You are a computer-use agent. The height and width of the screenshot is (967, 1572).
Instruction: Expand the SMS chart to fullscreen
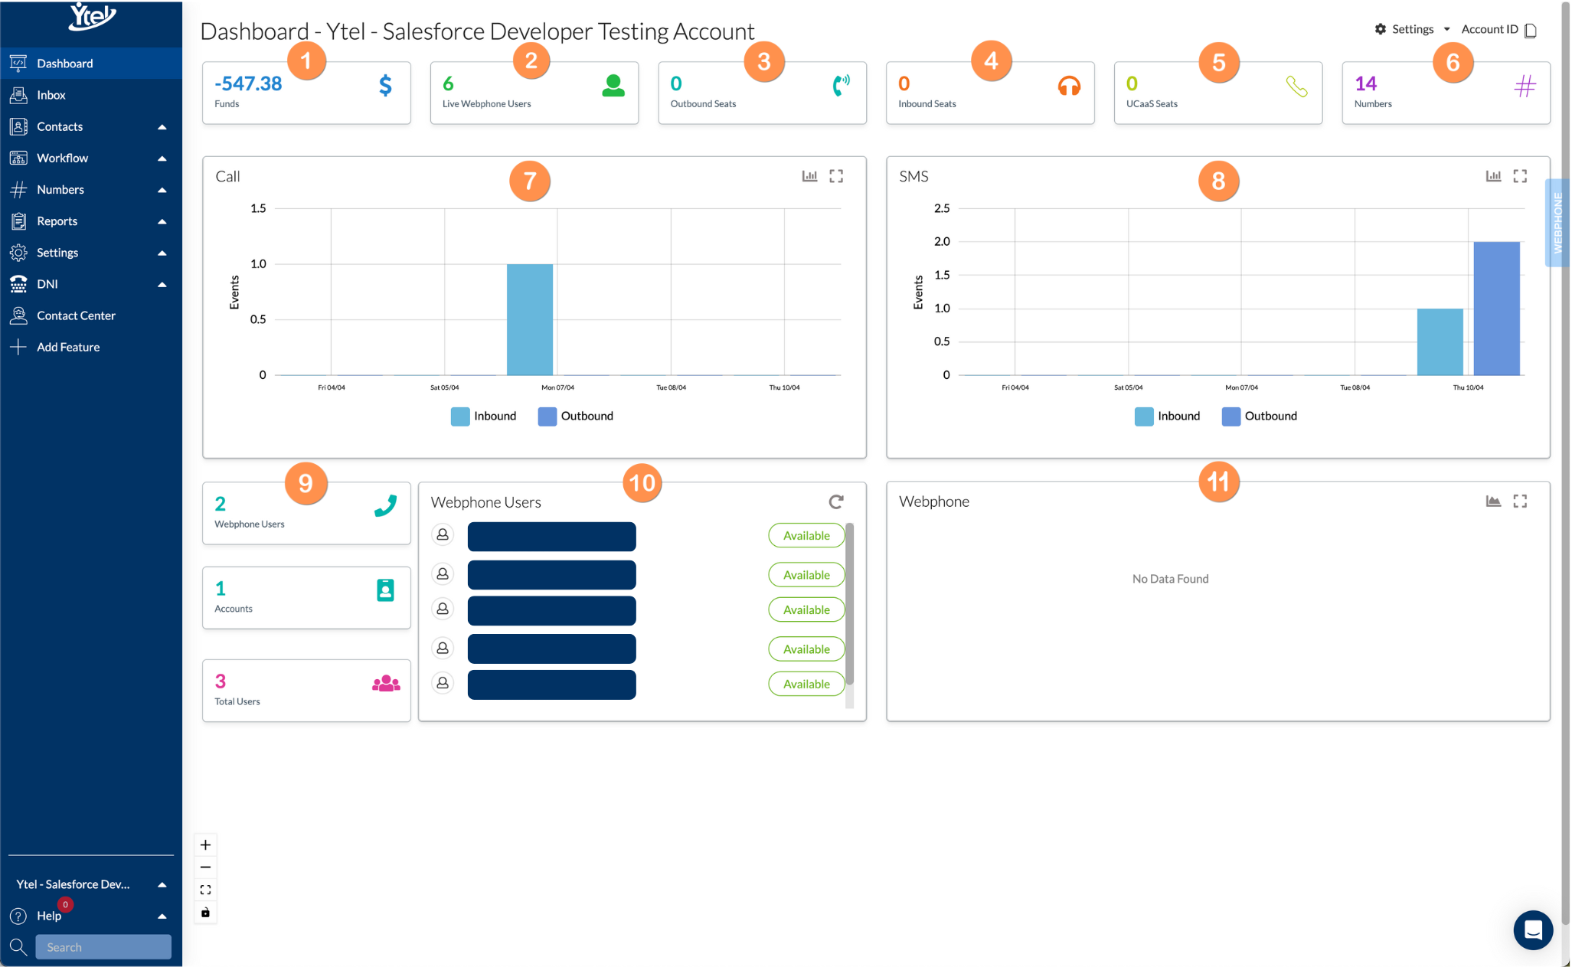[x=1520, y=176]
